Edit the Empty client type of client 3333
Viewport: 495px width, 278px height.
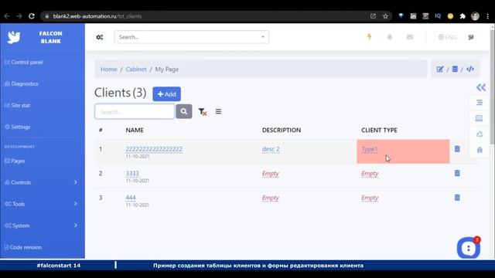(x=370, y=173)
